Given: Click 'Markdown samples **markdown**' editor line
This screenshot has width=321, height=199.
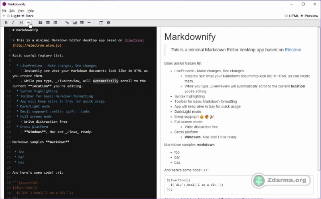Looking at the screenshot, I should coord(41,142).
